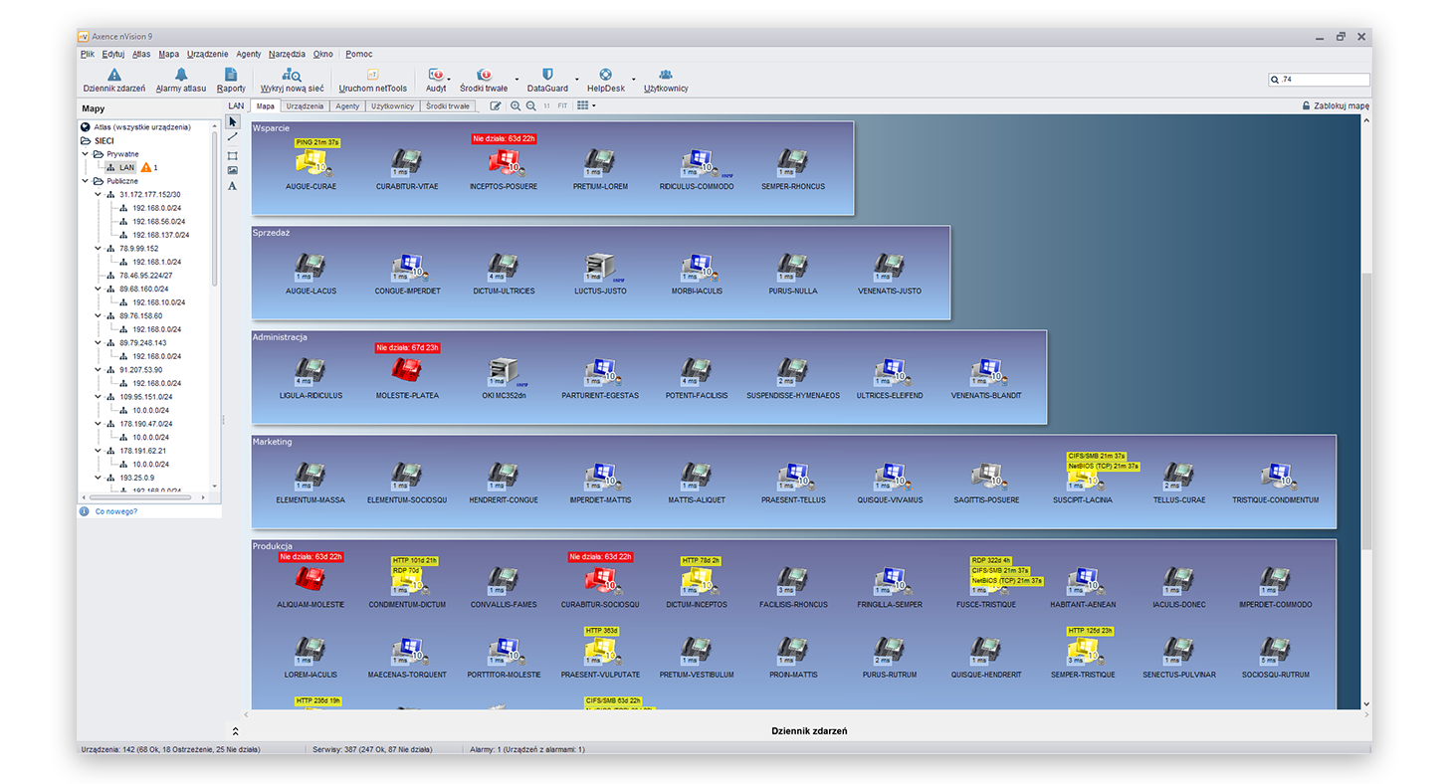This screenshot has height=784, width=1449.
Task: Select the rectangle area map tool
Action: click(x=233, y=155)
